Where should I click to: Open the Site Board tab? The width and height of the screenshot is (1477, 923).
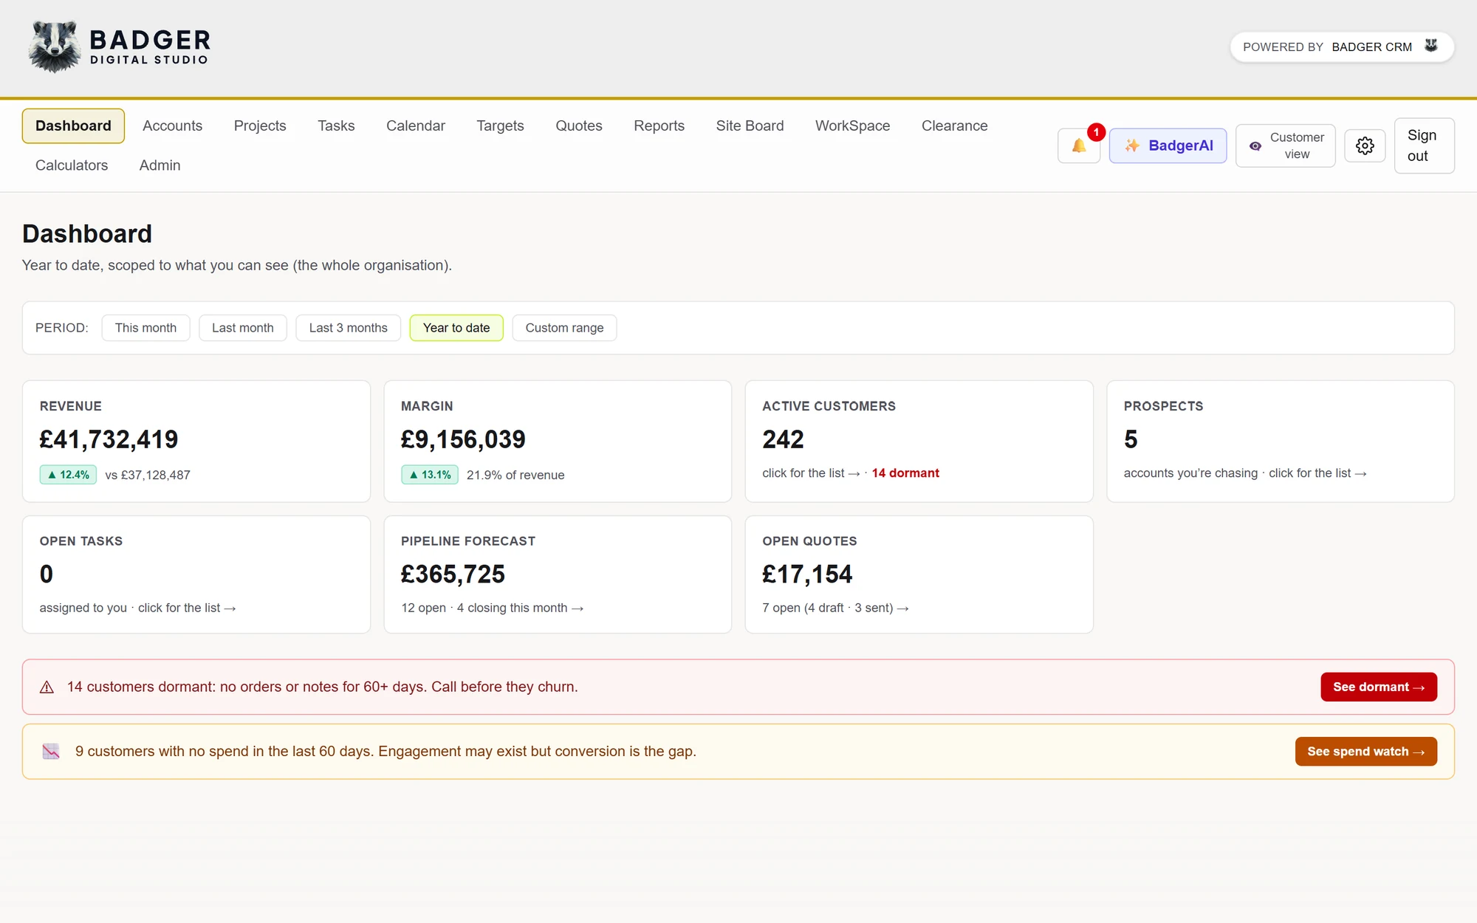750,126
